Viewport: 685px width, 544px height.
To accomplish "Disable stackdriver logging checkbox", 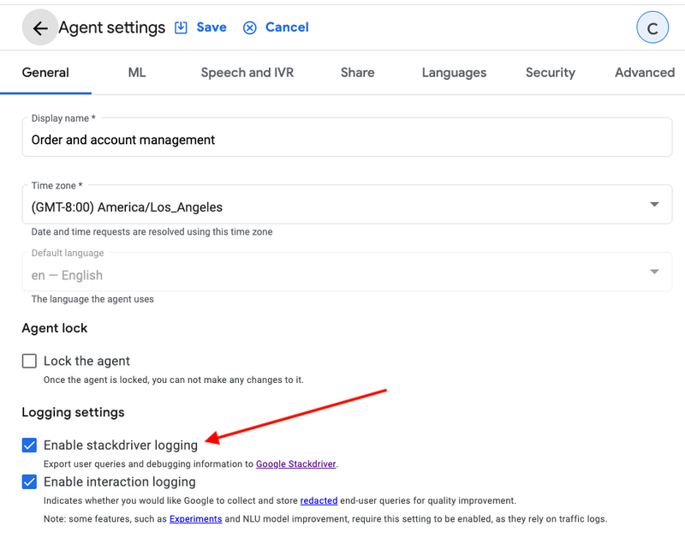I will (x=29, y=445).
